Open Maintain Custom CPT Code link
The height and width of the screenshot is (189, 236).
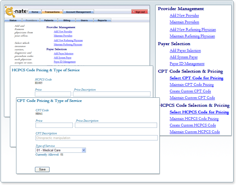point(192,98)
